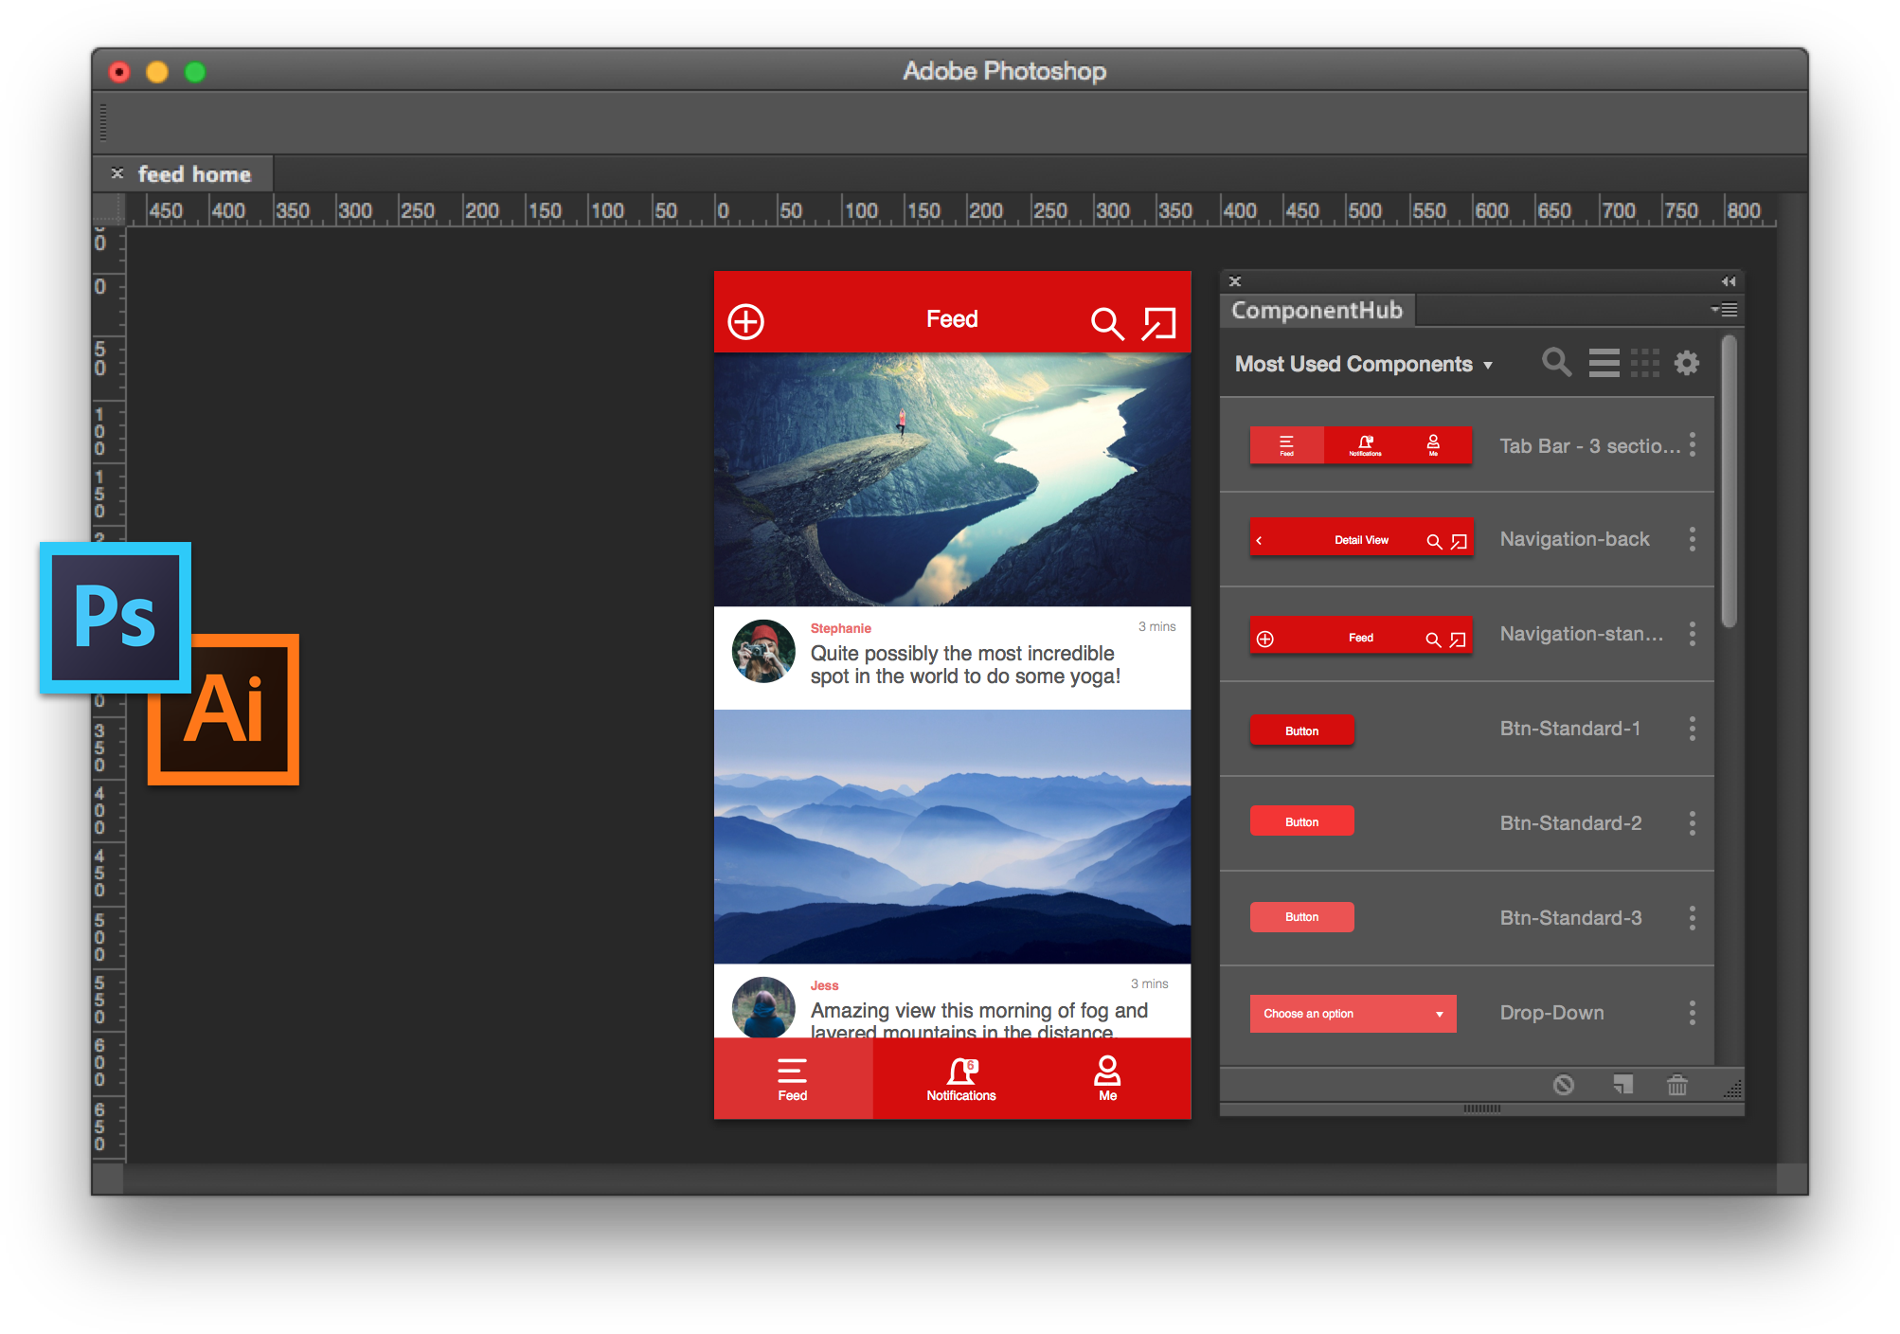Open ComponentHub settings gear
Viewport: 1900px width, 1334px height.
1686,363
